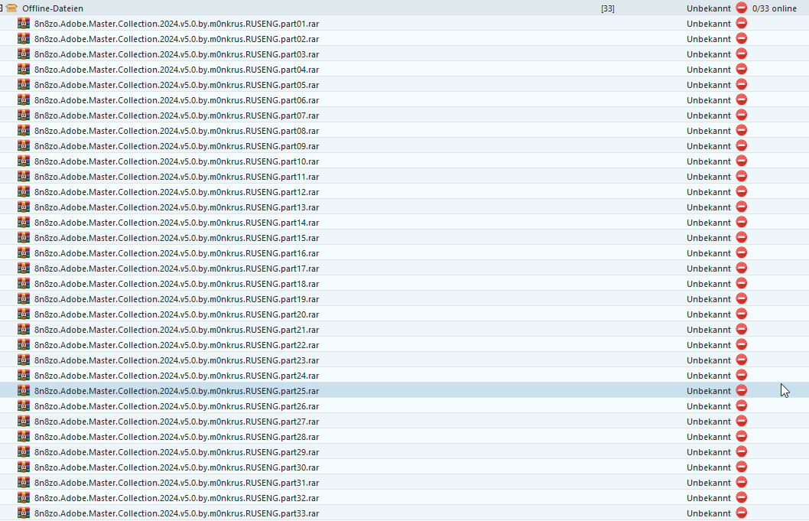
Task: Select file name ending part14.rar
Action: coord(177,223)
